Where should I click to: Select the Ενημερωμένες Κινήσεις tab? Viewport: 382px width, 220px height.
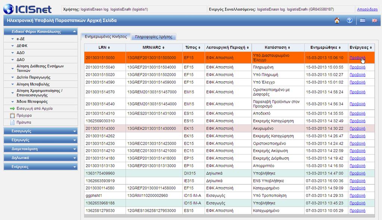[x=106, y=37]
